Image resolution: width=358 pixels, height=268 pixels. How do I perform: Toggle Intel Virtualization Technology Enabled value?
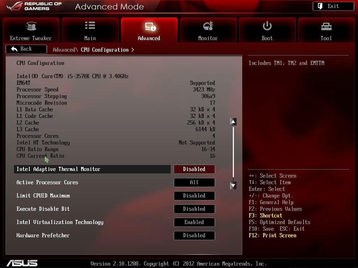pos(194,222)
